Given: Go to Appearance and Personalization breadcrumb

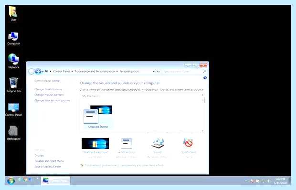Looking at the screenshot, I should 95,72.
